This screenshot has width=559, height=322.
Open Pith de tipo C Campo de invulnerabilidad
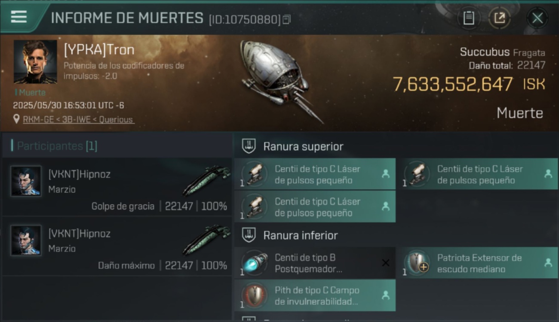315,295
